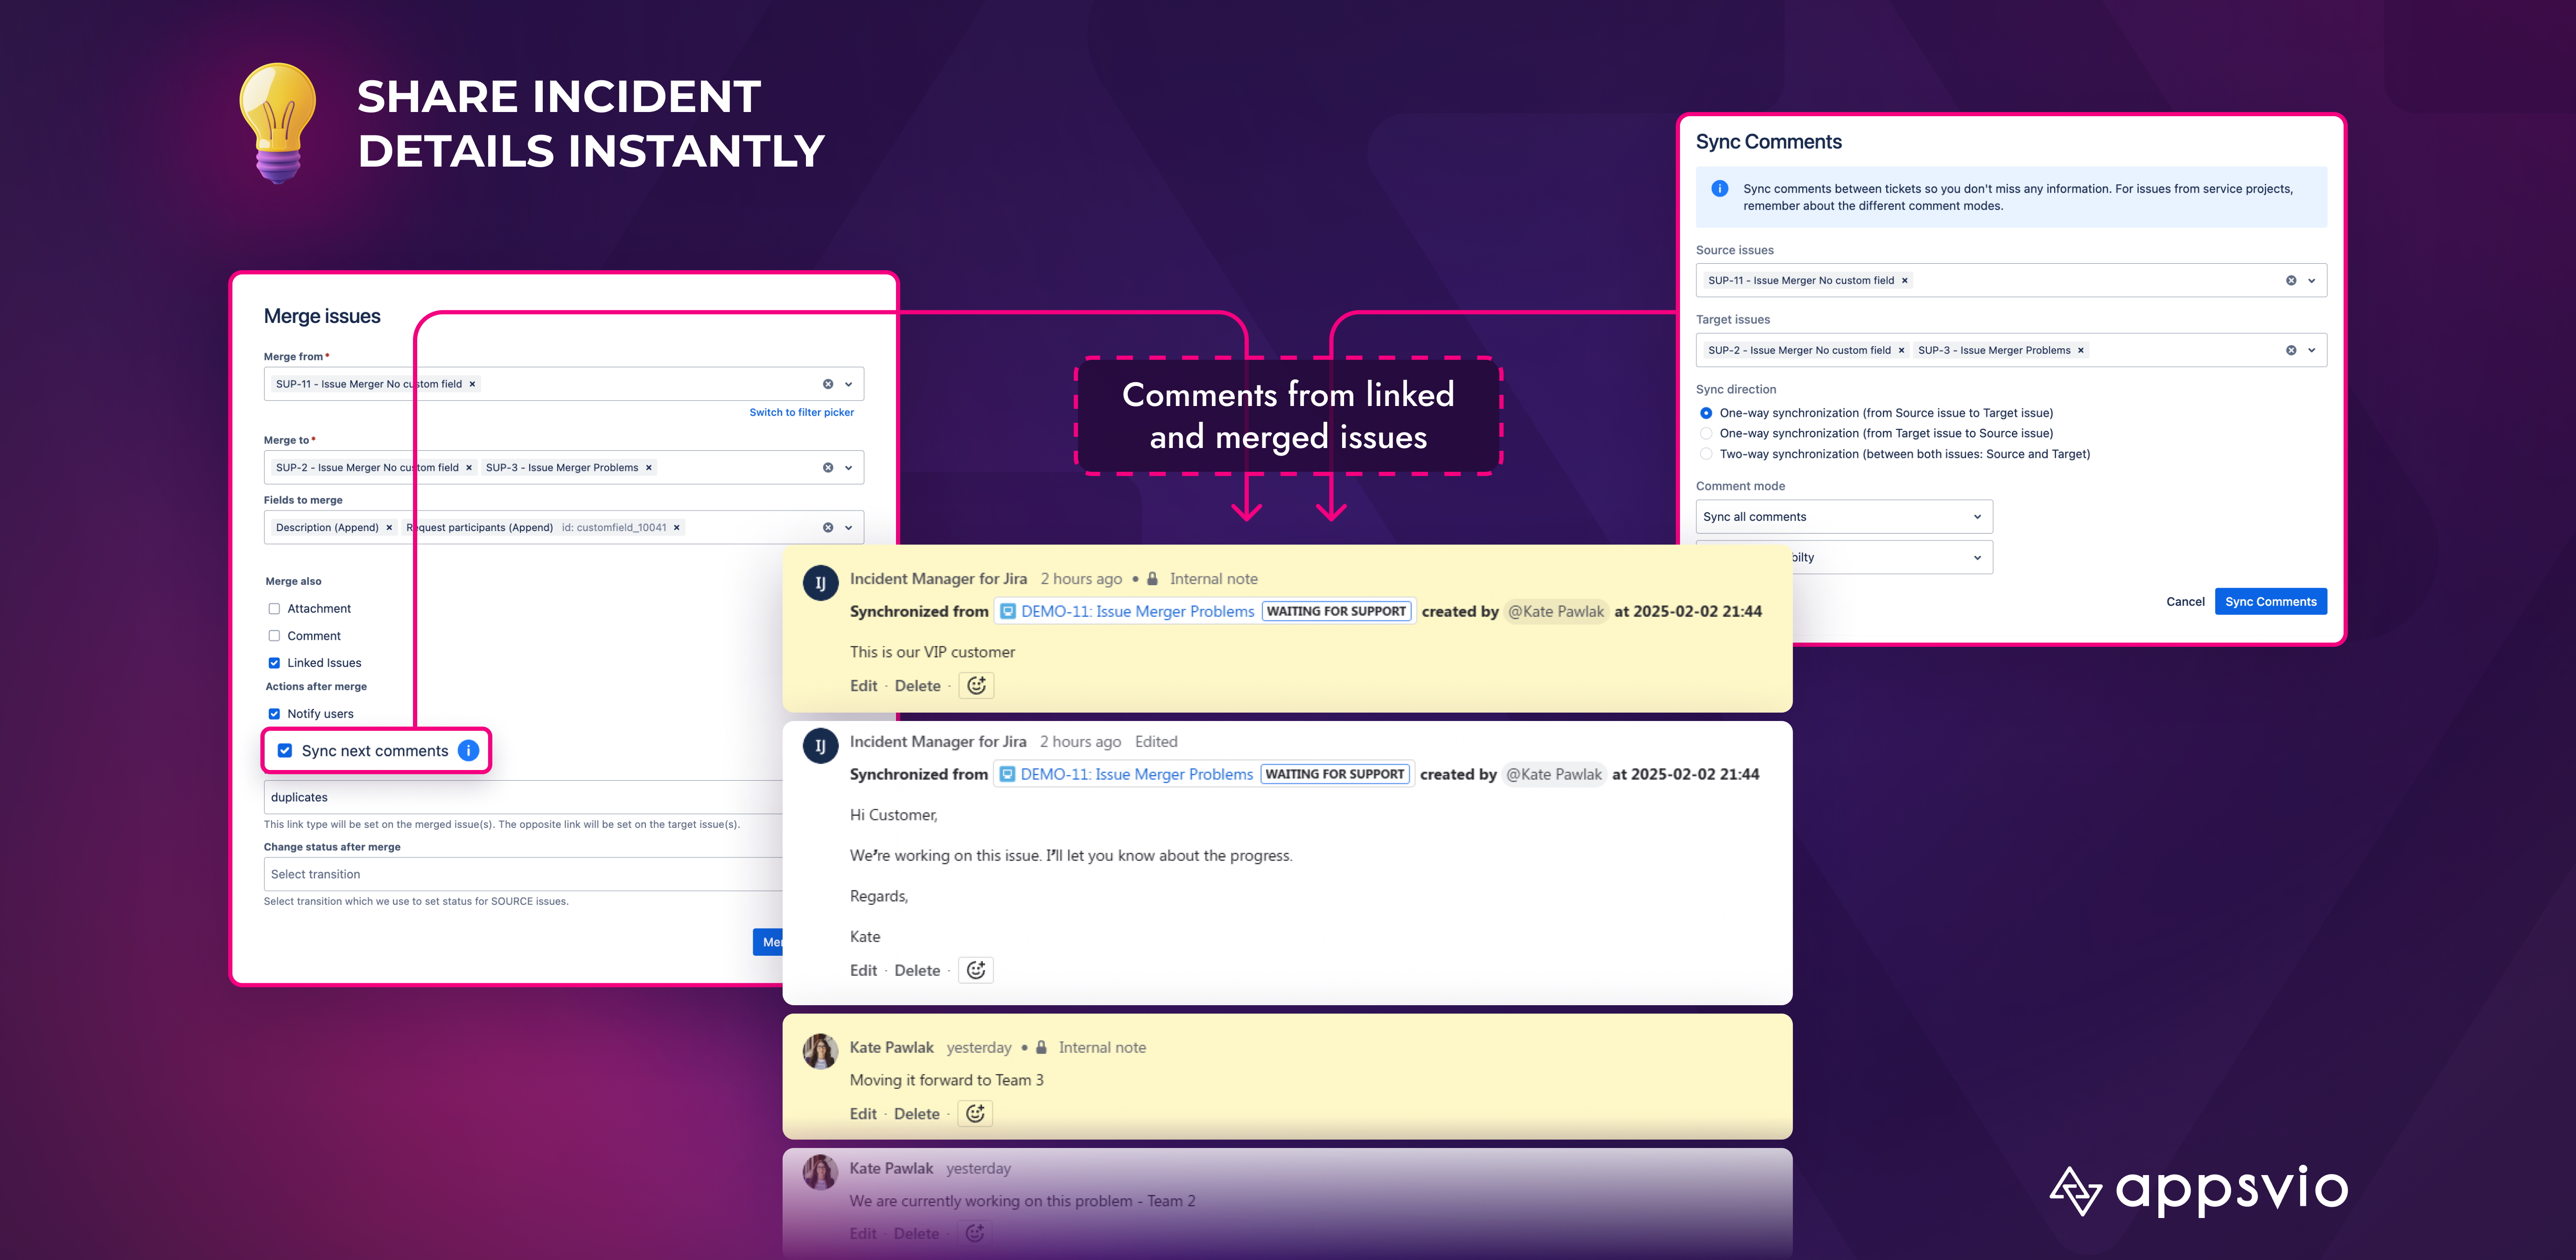Clear the Merge from field with the x icon
Viewport: 2576px width, 1260px height.
[827, 383]
